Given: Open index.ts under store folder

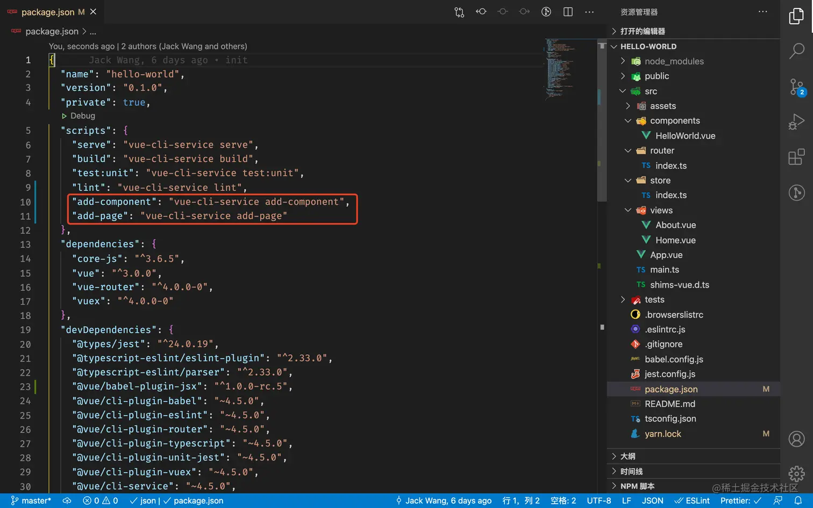Looking at the screenshot, I should click(694, 195).
